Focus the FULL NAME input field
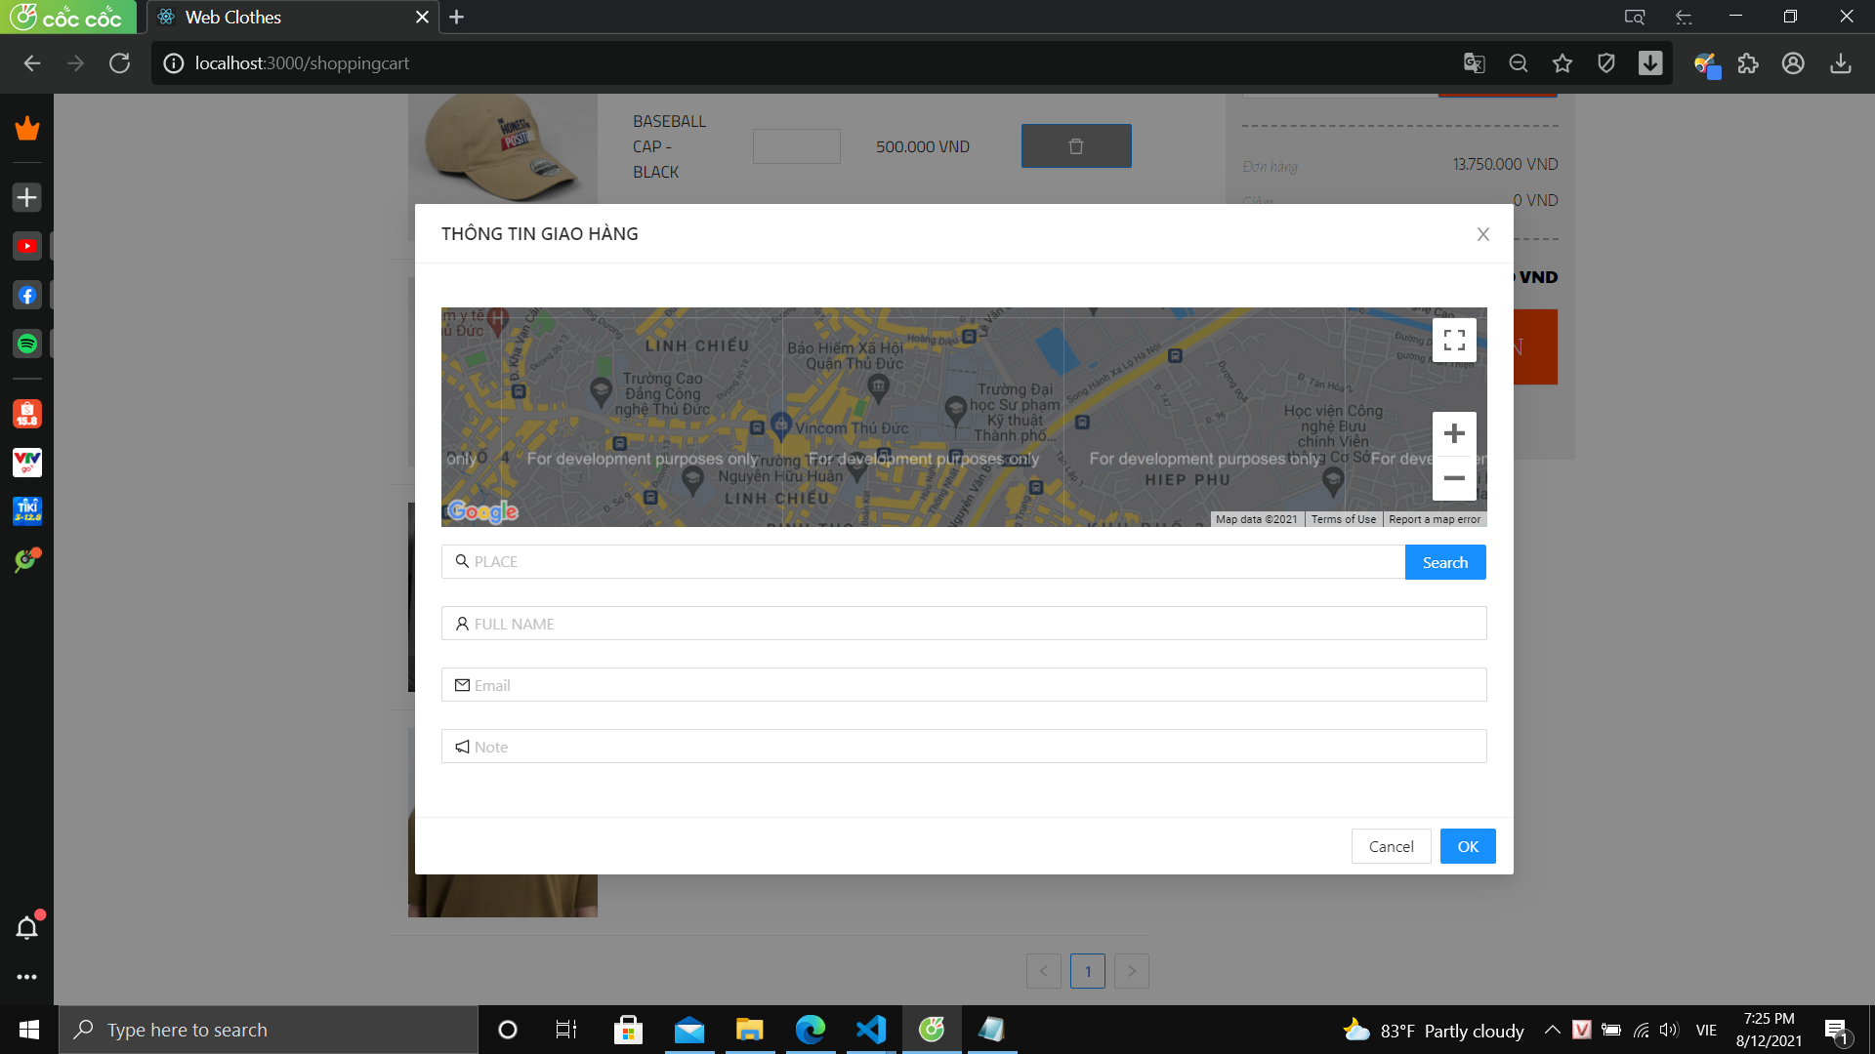This screenshot has height=1054, width=1875. pyautogui.click(x=964, y=624)
